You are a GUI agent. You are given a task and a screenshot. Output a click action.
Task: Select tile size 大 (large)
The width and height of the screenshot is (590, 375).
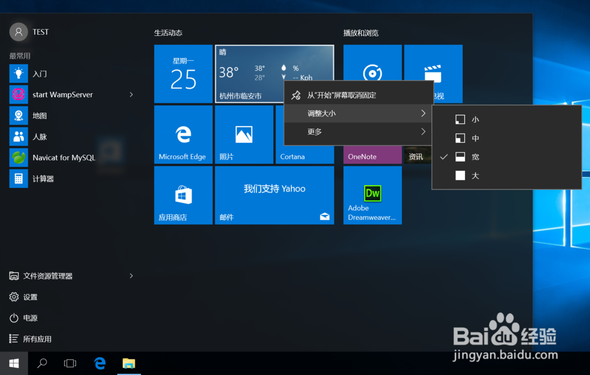click(x=506, y=176)
